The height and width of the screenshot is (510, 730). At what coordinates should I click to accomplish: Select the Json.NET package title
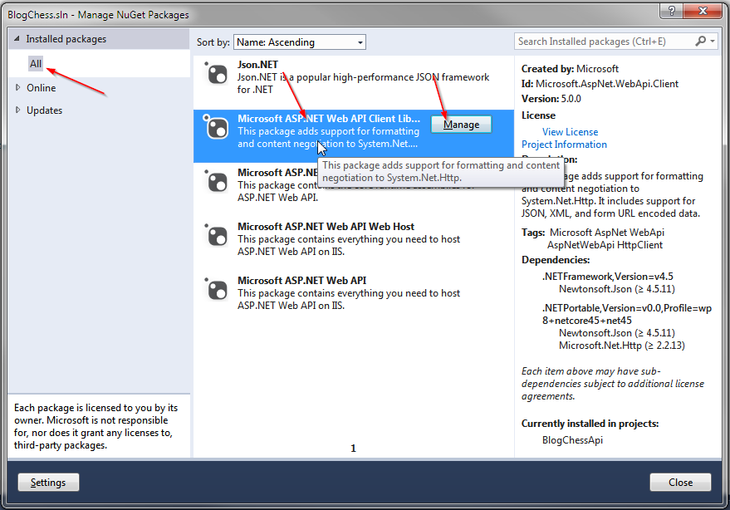[x=257, y=64]
